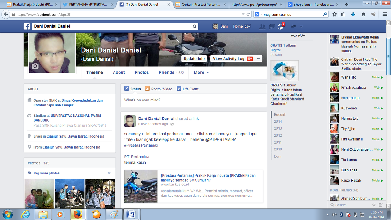Select Life Event composer option
Viewport: 391px width, 220px height.
click(188, 89)
